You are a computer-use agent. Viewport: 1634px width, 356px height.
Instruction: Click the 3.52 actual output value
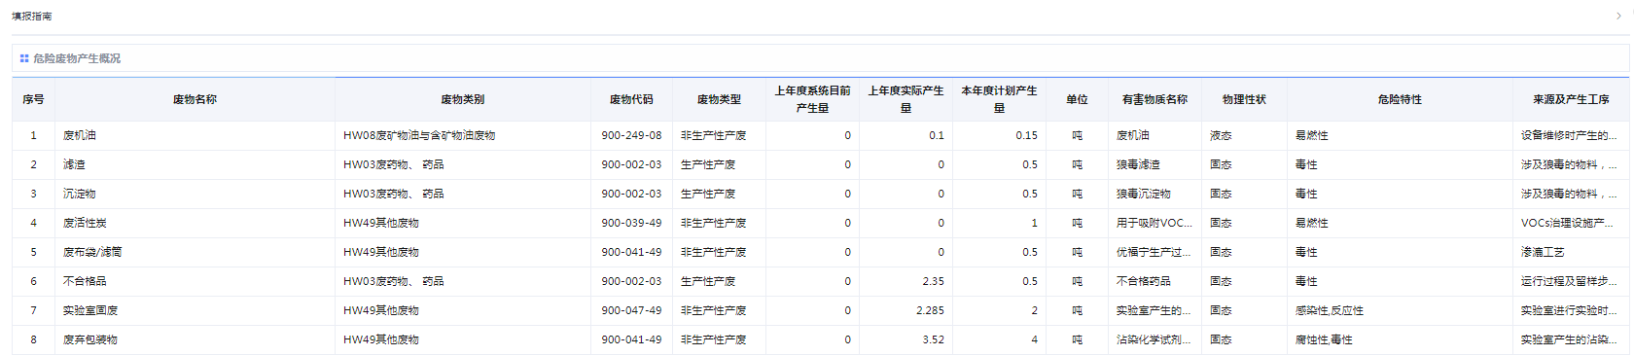pyautogui.click(x=934, y=339)
